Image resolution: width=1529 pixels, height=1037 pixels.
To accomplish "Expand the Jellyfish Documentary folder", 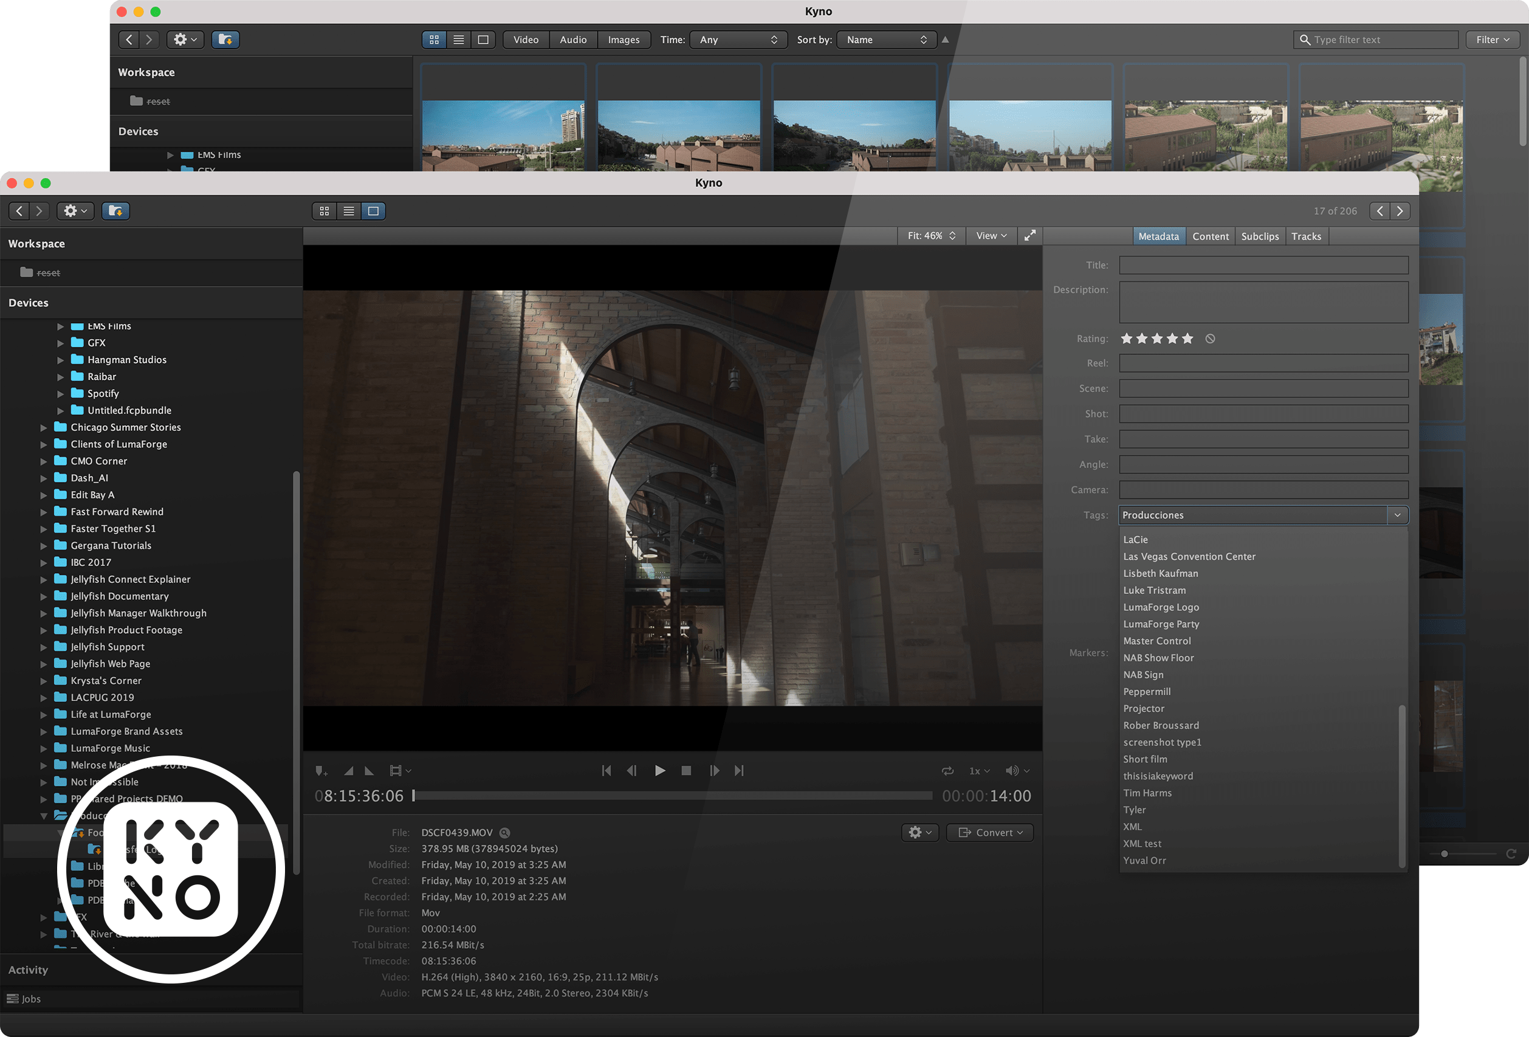I will (x=43, y=596).
